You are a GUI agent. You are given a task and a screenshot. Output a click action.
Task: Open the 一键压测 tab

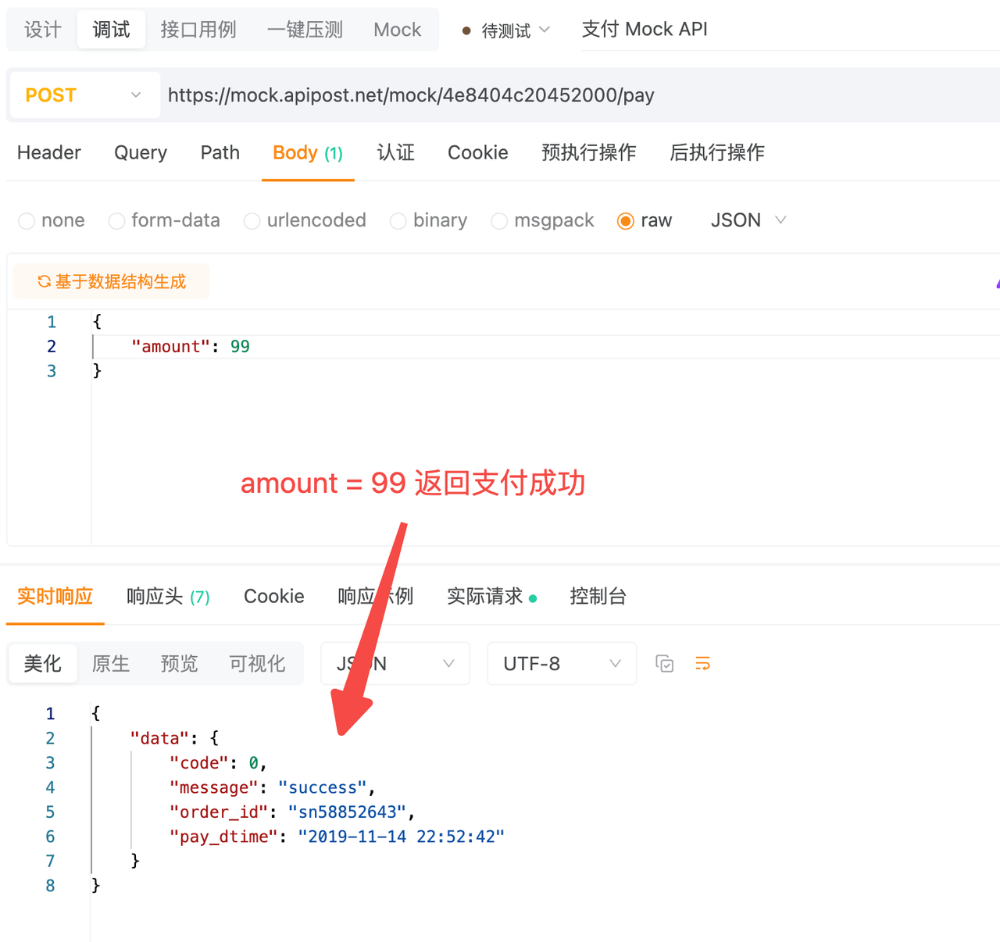[305, 30]
